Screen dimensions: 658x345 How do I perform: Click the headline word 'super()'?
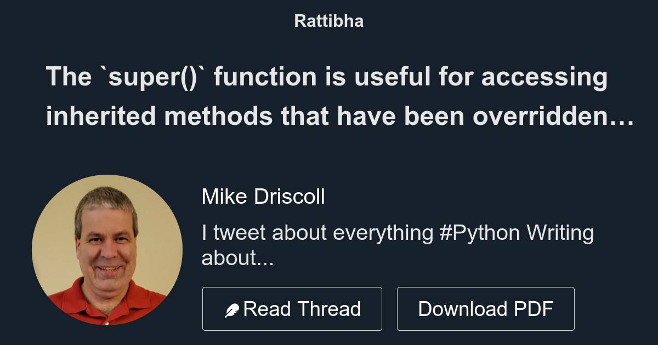point(154,77)
